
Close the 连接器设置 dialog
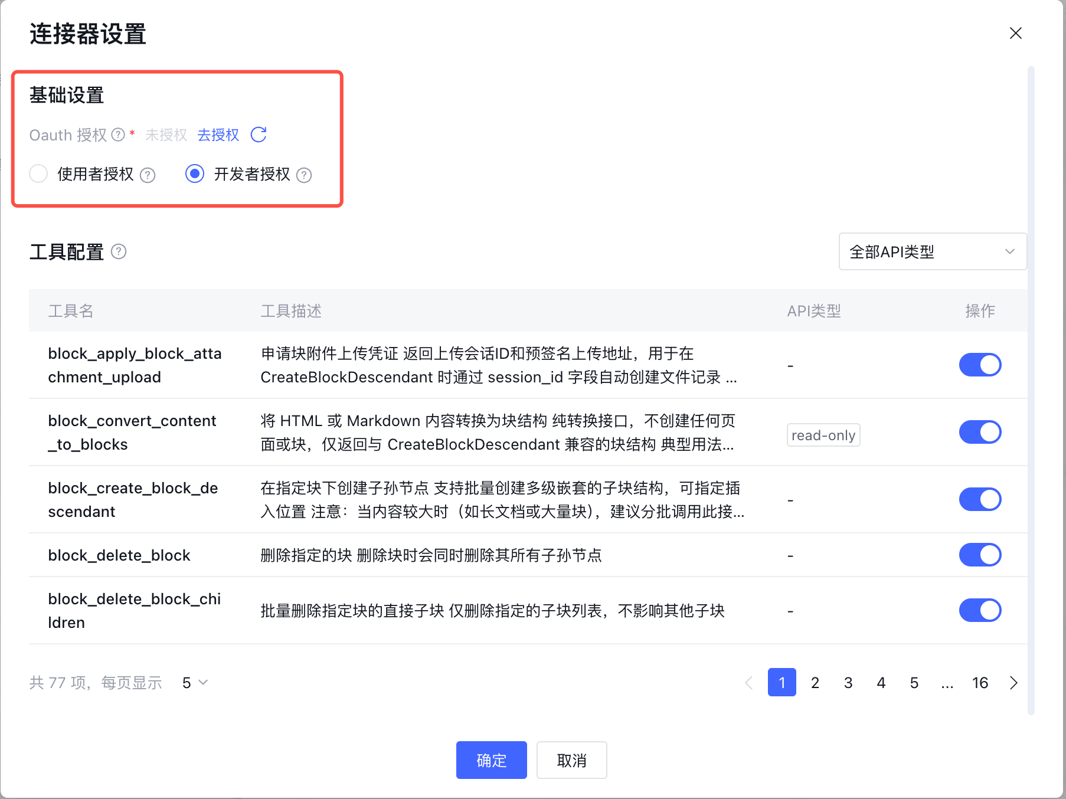1015,33
